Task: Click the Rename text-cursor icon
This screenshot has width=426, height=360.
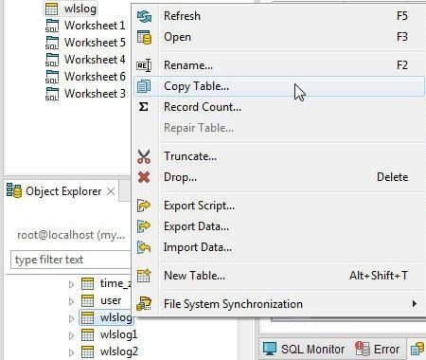Action: pyautogui.click(x=144, y=65)
